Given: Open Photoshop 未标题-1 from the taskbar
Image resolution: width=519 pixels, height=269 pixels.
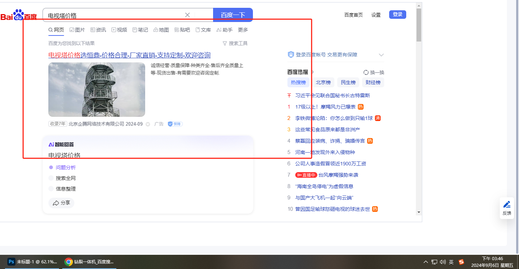Looking at the screenshot, I should pyautogui.click(x=32, y=262).
